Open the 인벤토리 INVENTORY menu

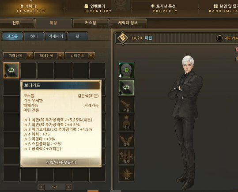pyautogui.click(x=98, y=8)
